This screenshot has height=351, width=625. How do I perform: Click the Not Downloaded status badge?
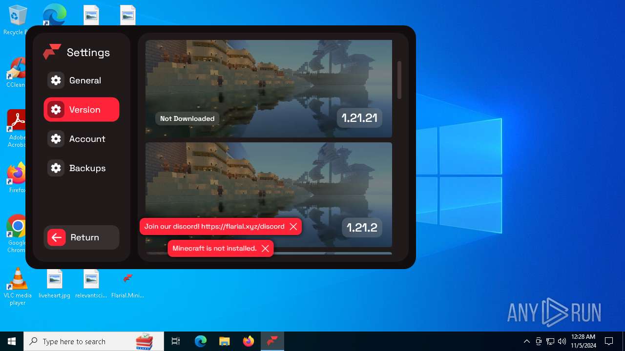pos(187,118)
